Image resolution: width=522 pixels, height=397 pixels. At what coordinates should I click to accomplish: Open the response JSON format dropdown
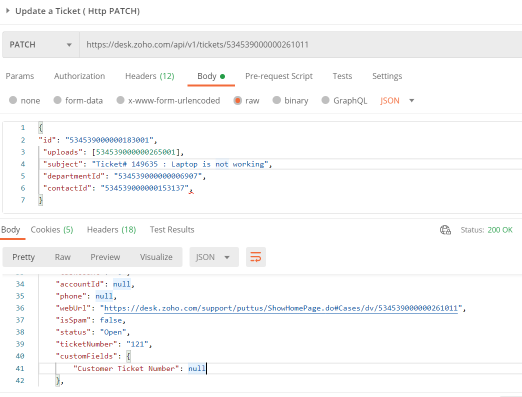click(213, 257)
